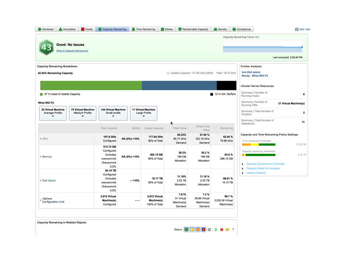Click the Time remaining thresholds color bar
This screenshot has width=346, height=260.
coord(259,144)
